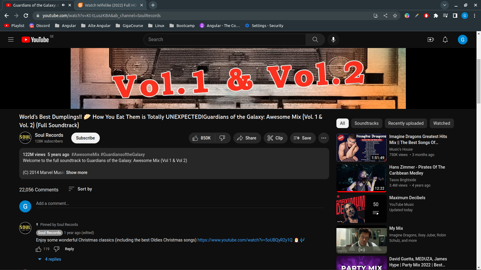Open the Chrome three-dot menu
Image resolution: width=481 pixels, height=270 pixels.
(x=475, y=16)
